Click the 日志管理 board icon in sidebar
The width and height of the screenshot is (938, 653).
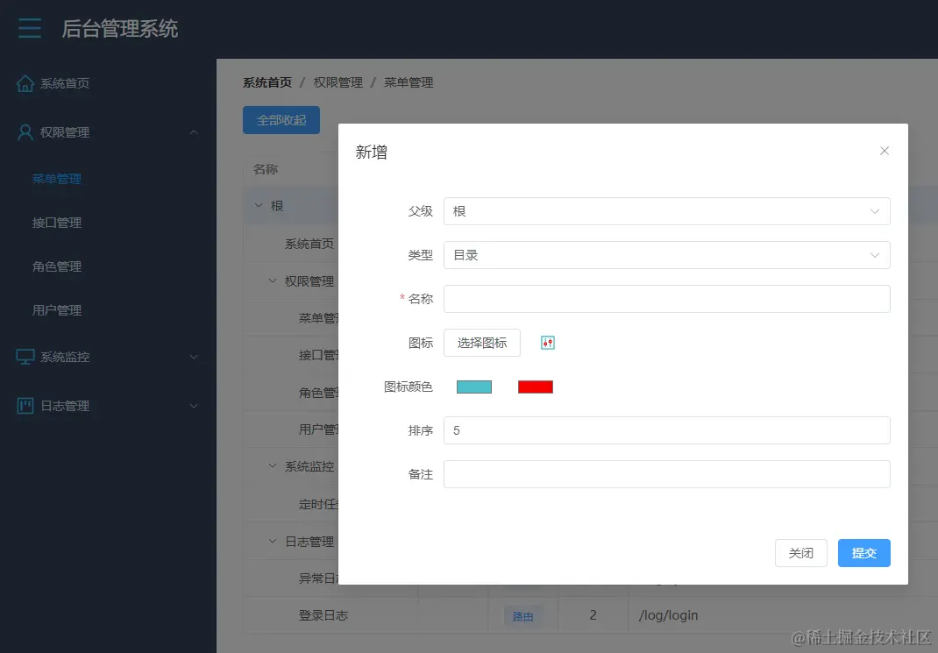(25, 406)
